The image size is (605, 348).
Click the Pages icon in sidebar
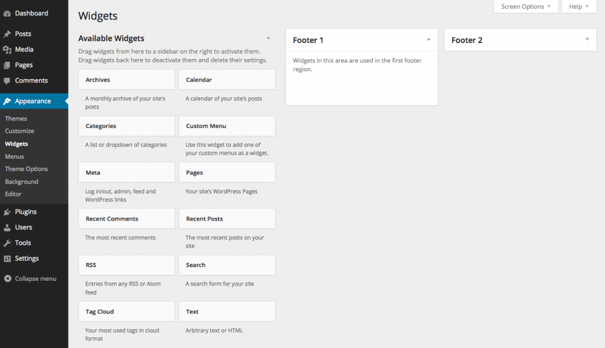coord(7,65)
